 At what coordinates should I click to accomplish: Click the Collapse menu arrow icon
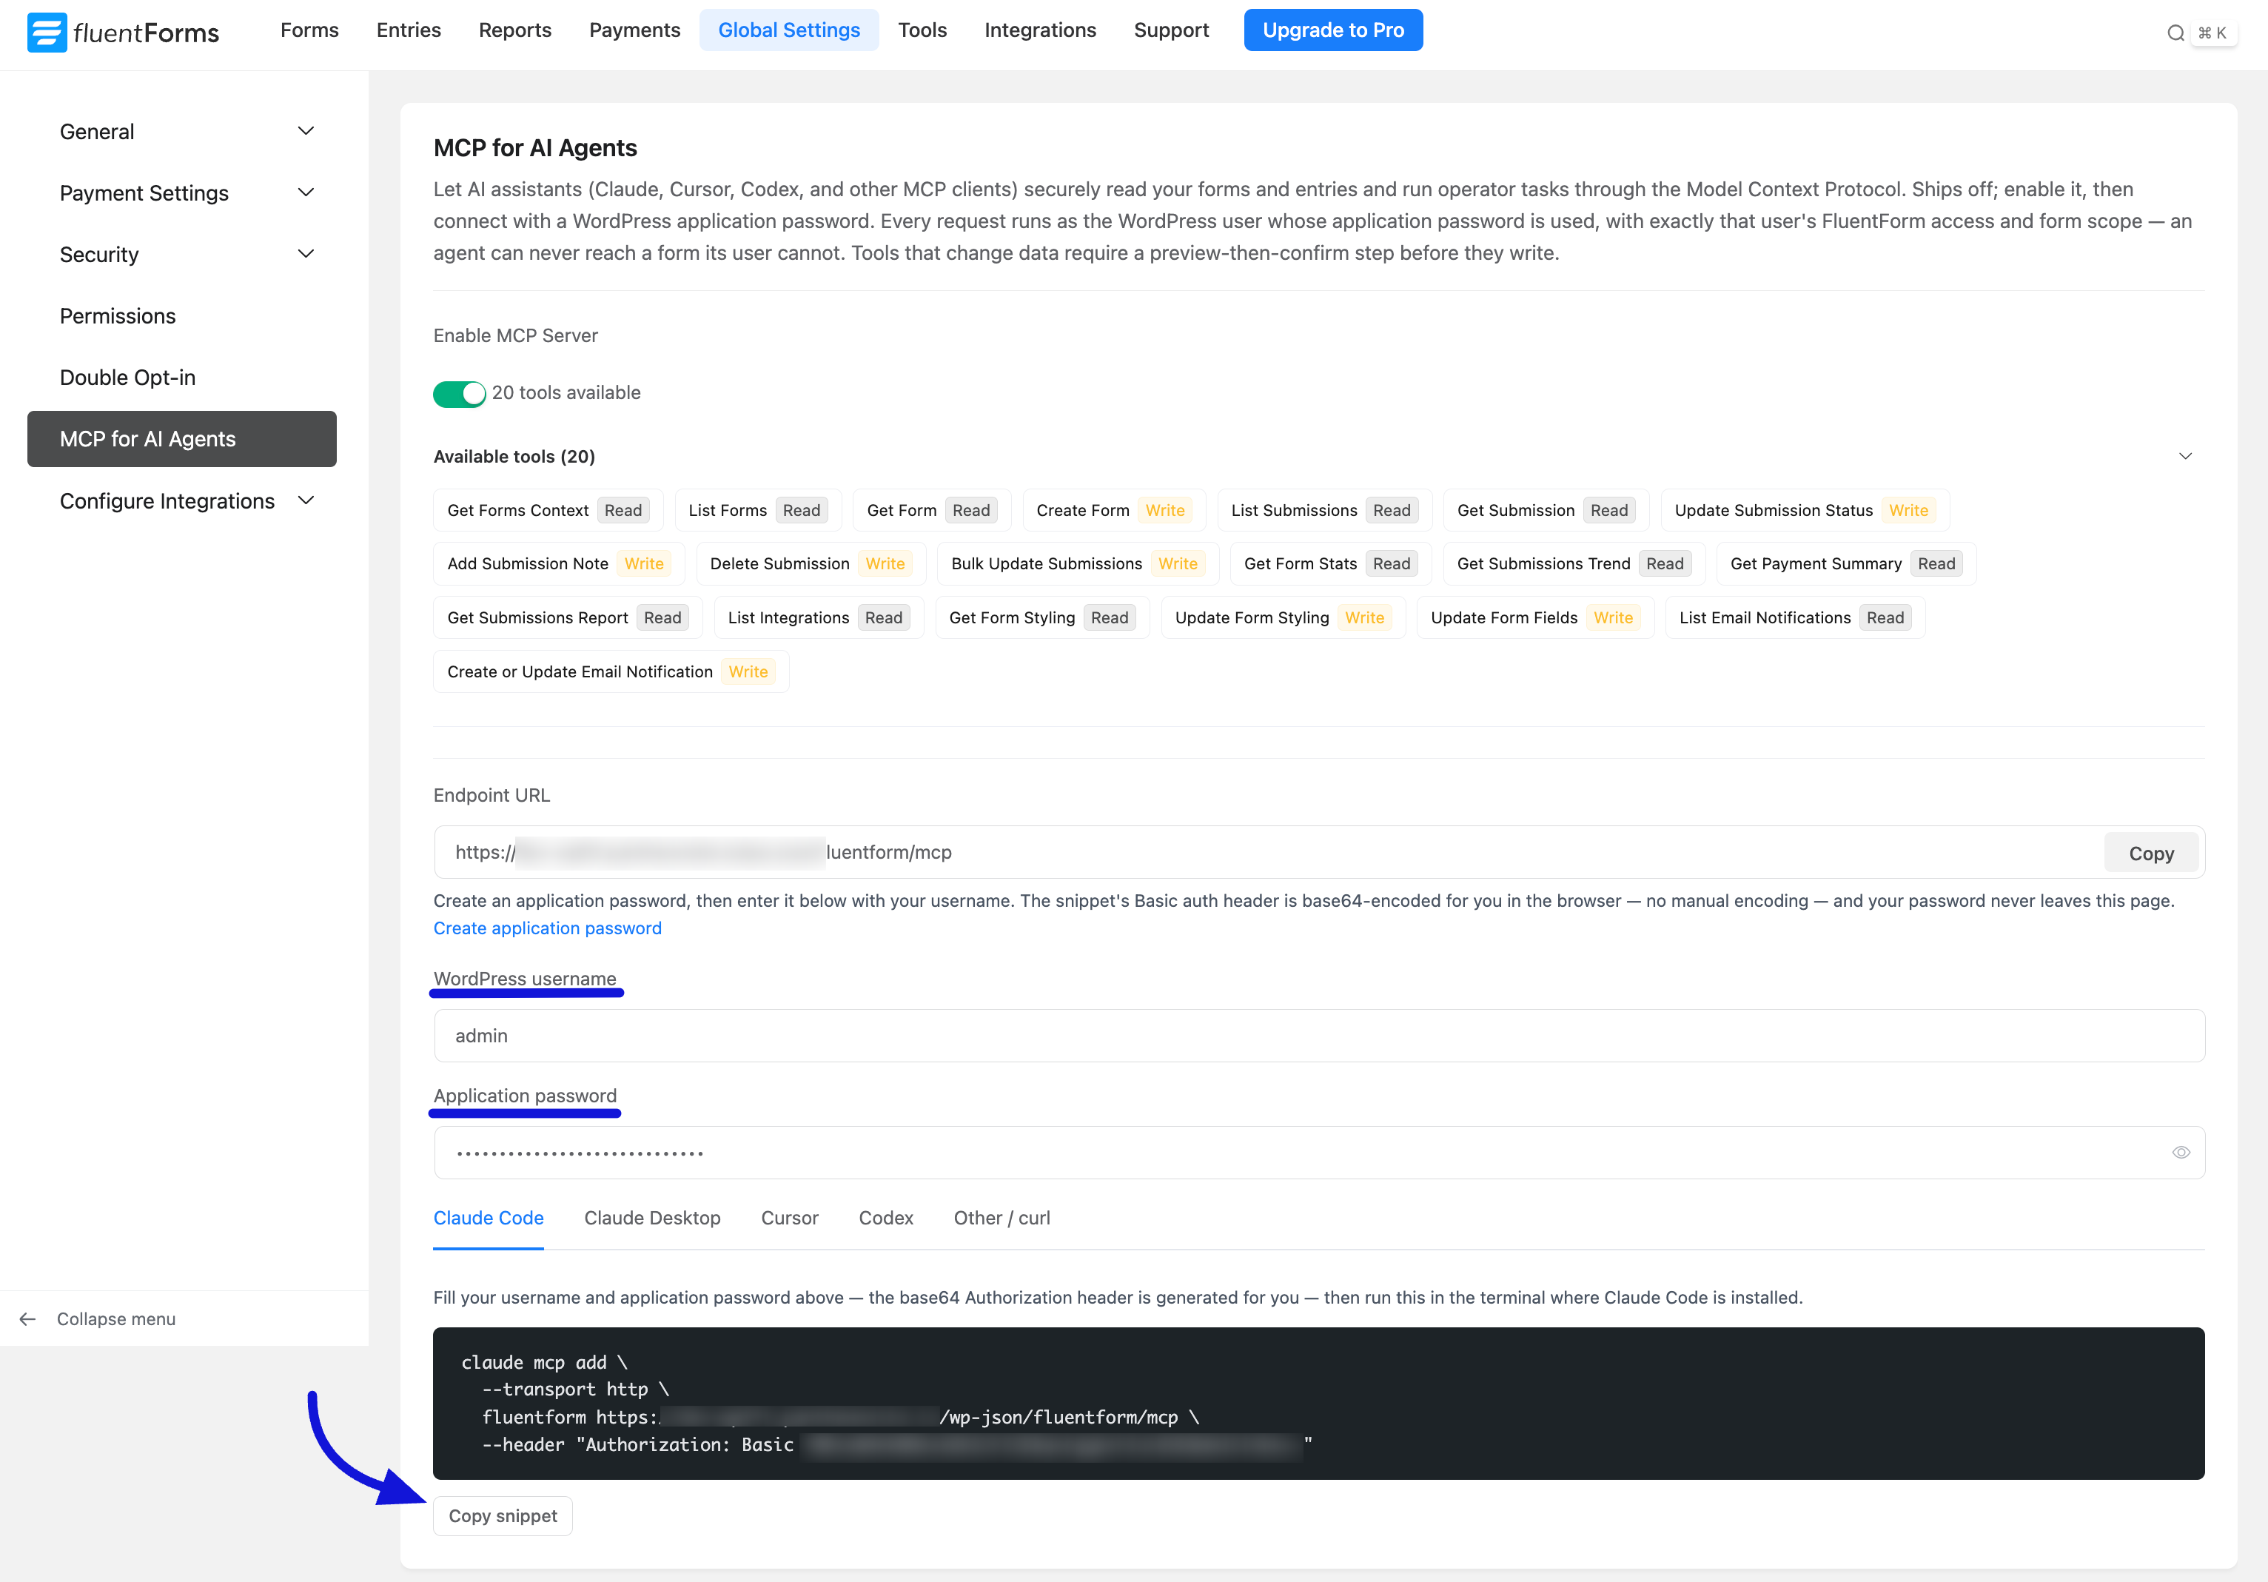click(x=27, y=1319)
